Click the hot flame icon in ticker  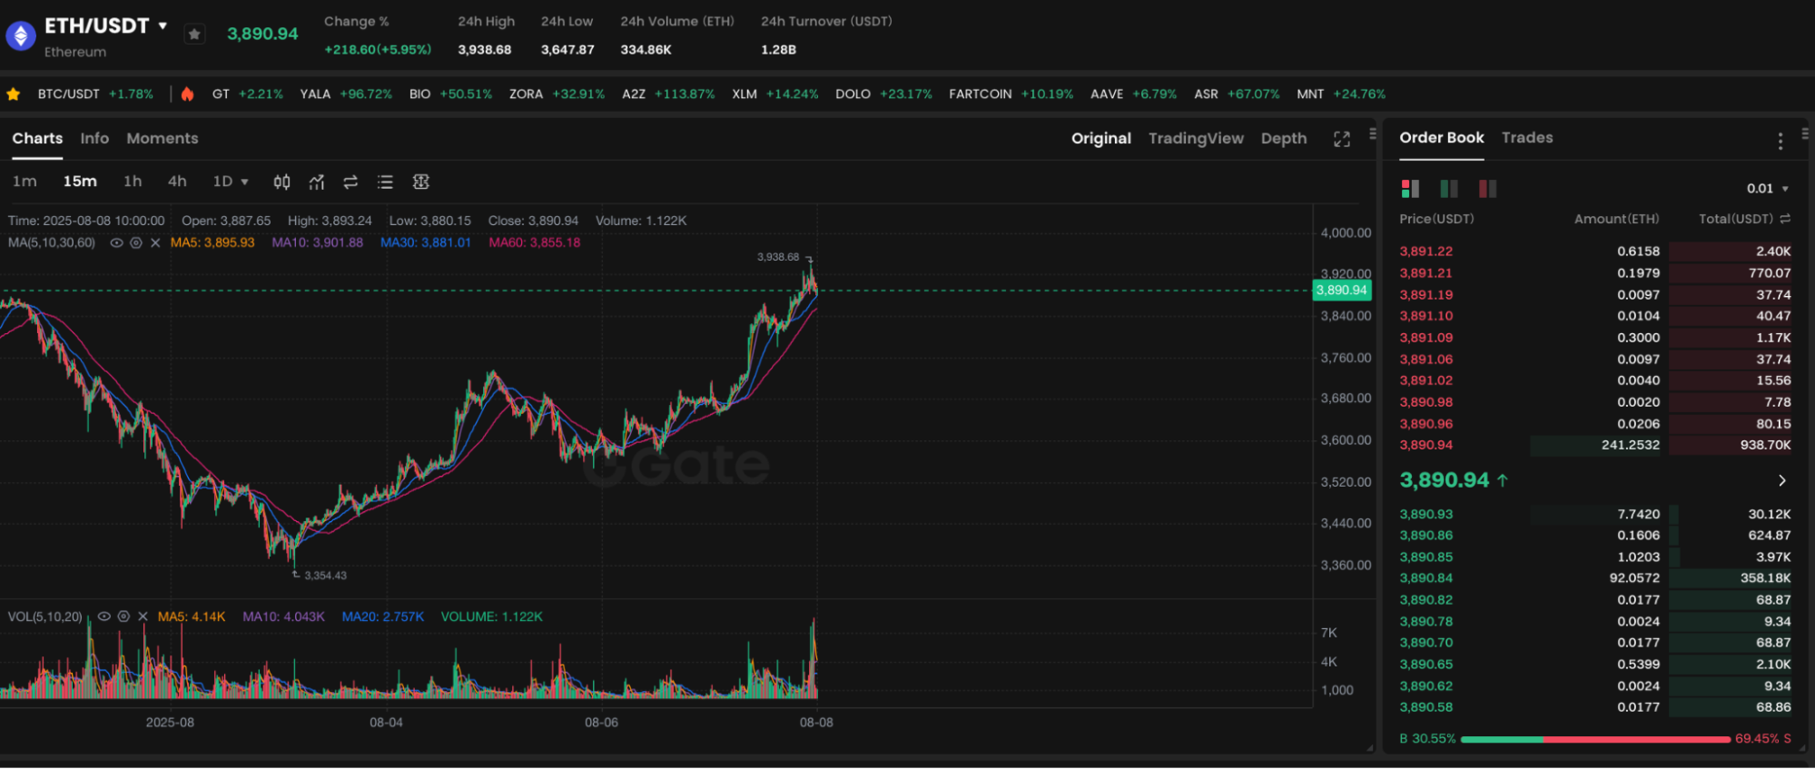coord(187,94)
